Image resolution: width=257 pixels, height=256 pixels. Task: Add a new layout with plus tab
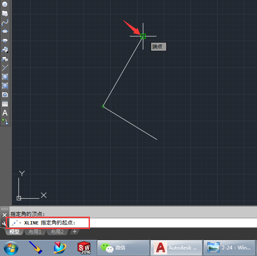pyautogui.click(x=75, y=231)
